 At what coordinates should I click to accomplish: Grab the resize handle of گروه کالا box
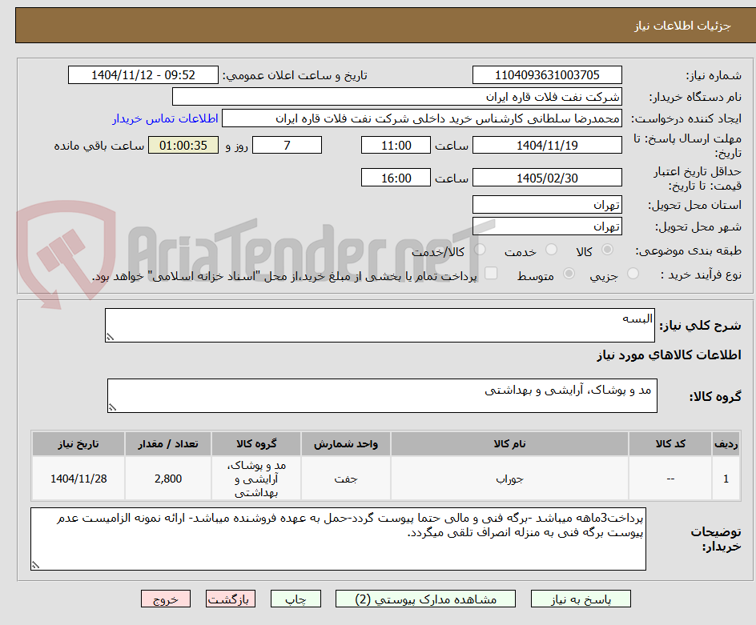(x=112, y=407)
